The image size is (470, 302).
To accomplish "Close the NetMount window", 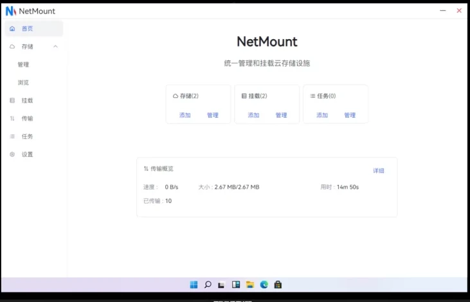I will pyautogui.click(x=459, y=10).
